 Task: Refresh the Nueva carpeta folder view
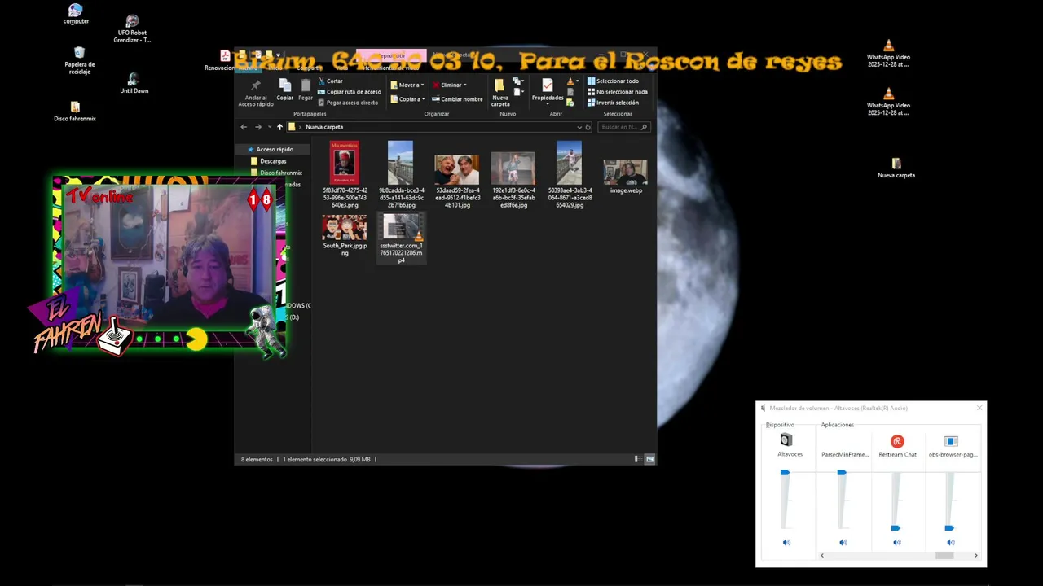588,127
